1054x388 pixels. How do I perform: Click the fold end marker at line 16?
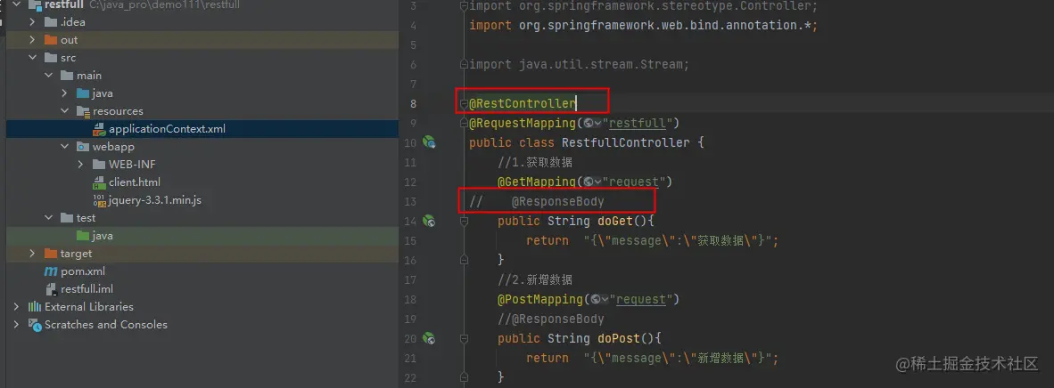(x=464, y=259)
